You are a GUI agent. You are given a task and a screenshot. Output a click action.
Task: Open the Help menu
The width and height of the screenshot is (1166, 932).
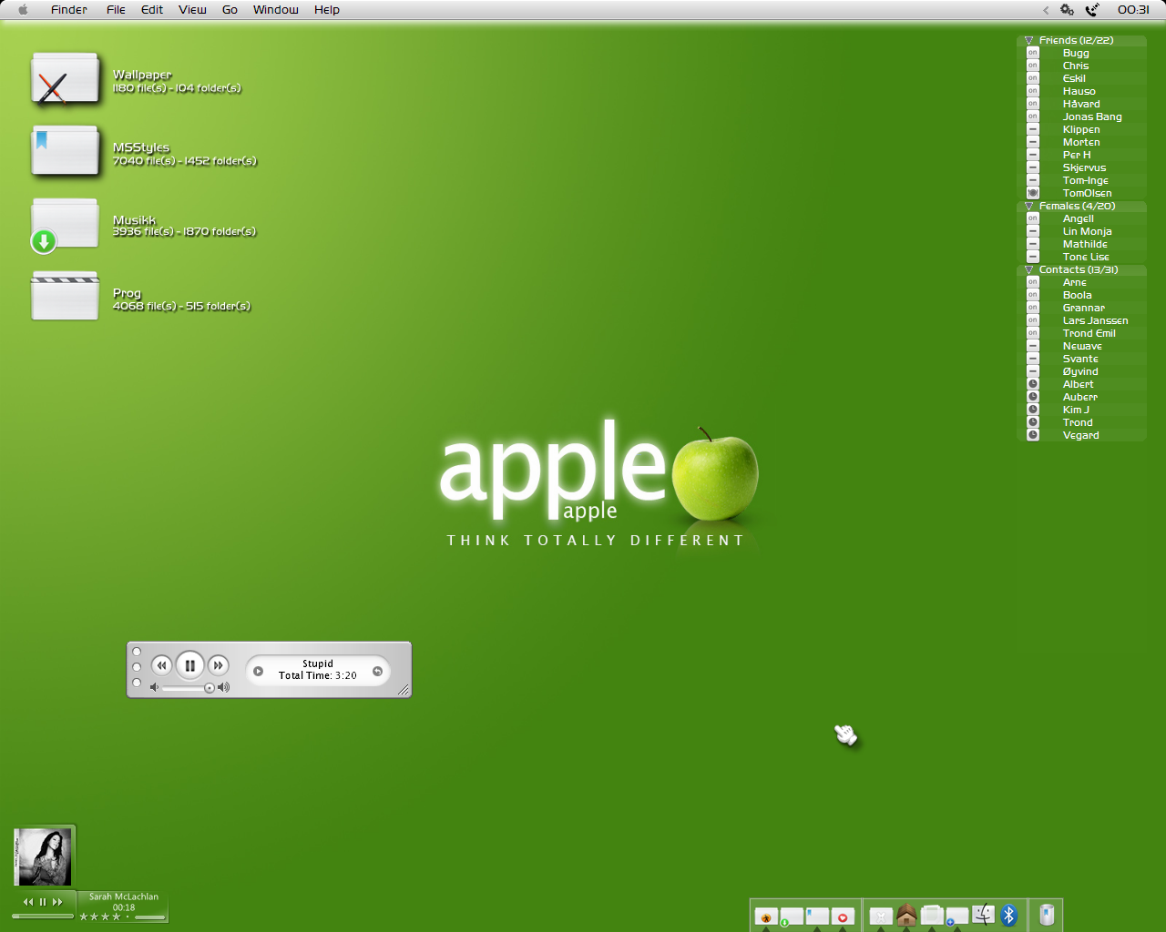326,10
